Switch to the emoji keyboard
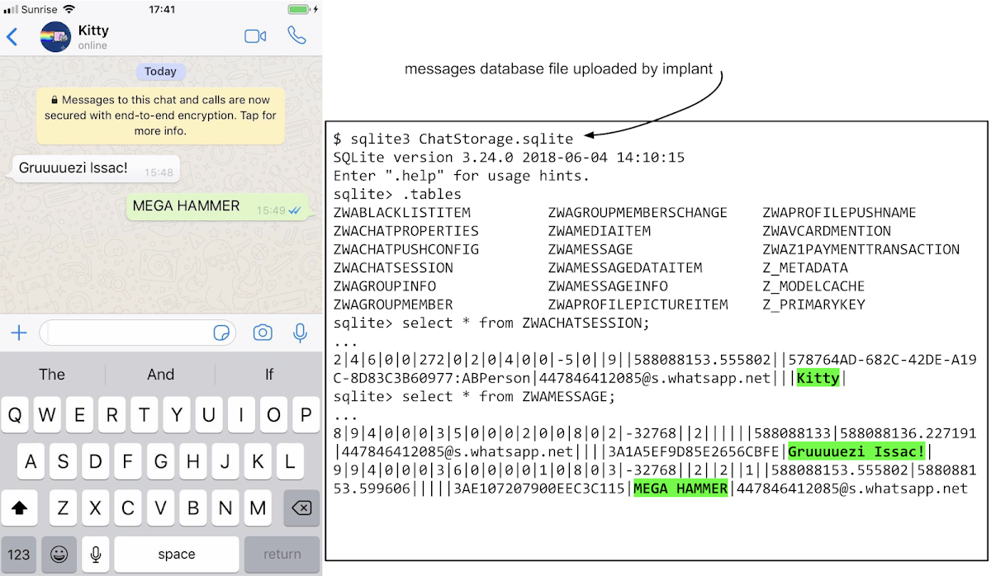The image size is (991, 576). 58,554
